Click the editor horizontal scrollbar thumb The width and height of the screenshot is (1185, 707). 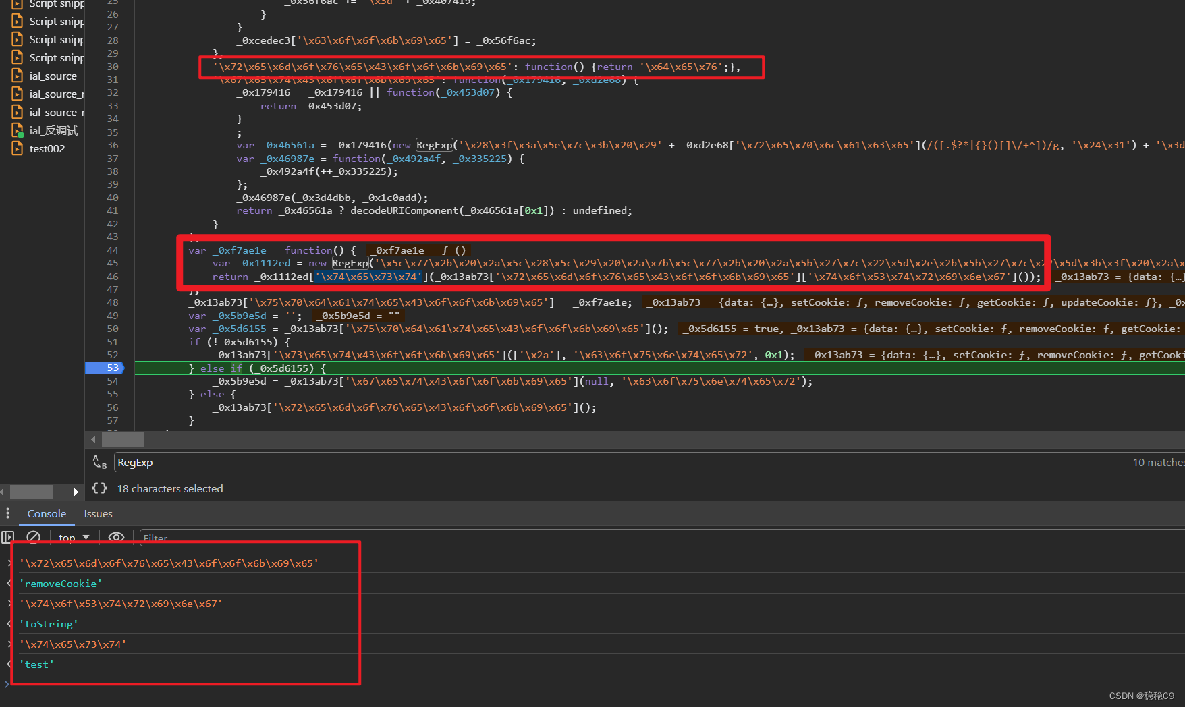pos(123,439)
